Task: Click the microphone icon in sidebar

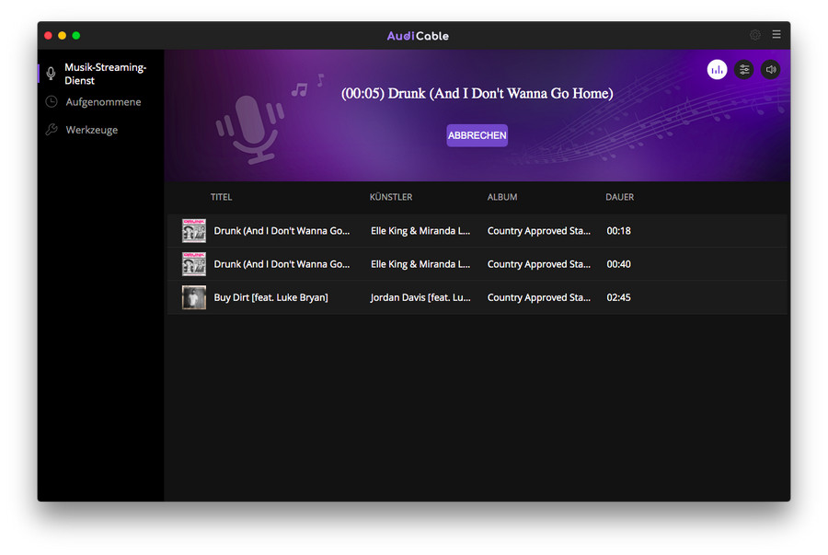Action: (52, 74)
